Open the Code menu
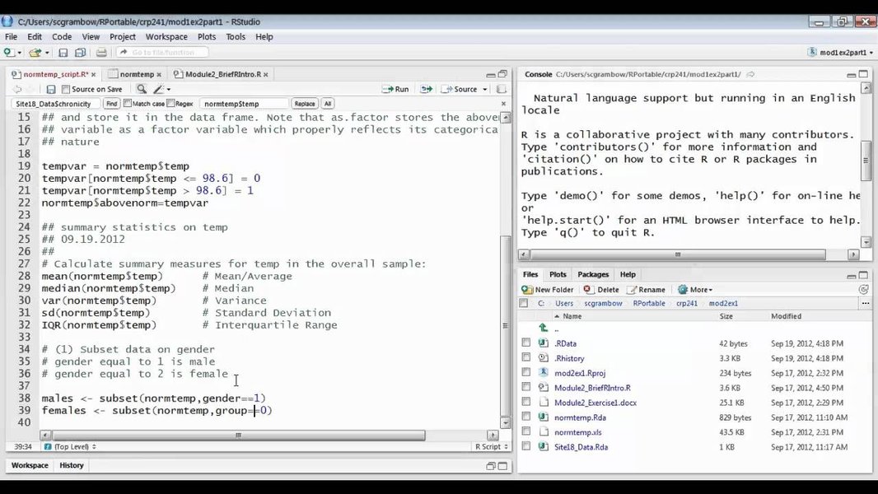The height and width of the screenshot is (494, 878). point(62,37)
